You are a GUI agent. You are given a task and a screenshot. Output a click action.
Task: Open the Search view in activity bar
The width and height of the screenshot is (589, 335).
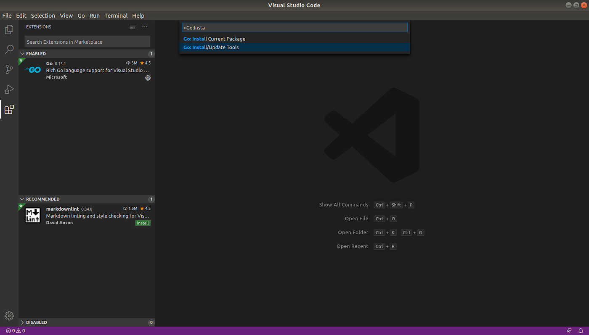pyautogui.click(x=9, y=50)
